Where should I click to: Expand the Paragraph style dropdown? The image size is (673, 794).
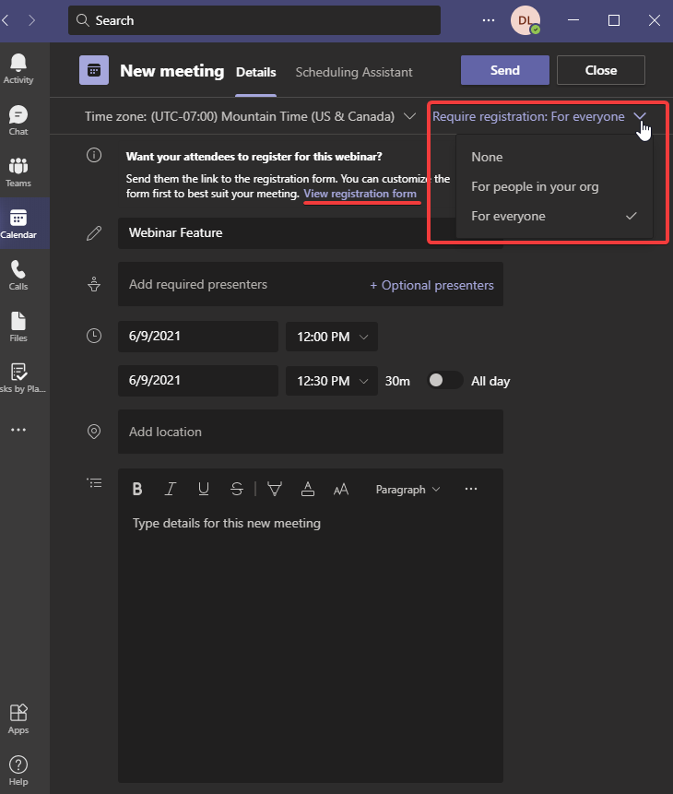(x=407, y=490)
